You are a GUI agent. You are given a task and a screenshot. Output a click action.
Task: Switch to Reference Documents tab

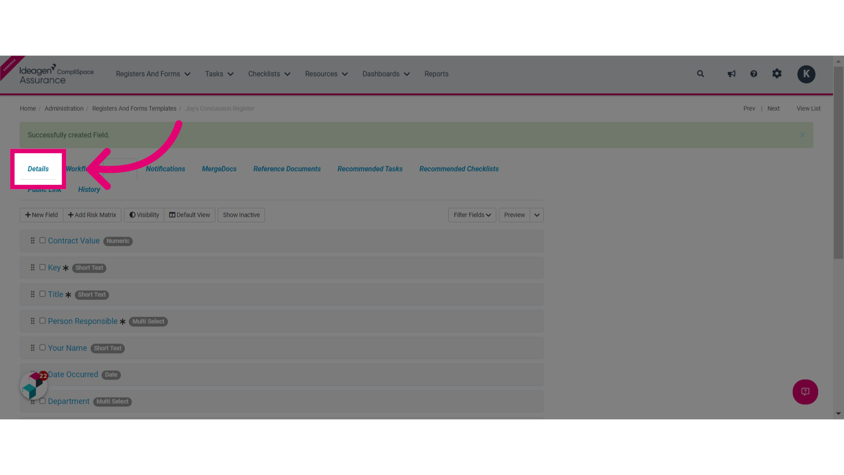point(287,169)
